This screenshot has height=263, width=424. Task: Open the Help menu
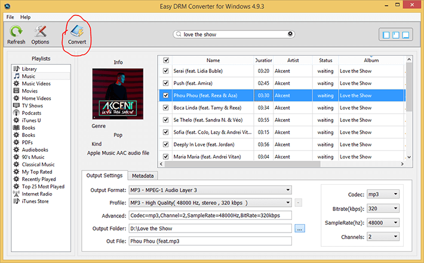tap(26, 17)
